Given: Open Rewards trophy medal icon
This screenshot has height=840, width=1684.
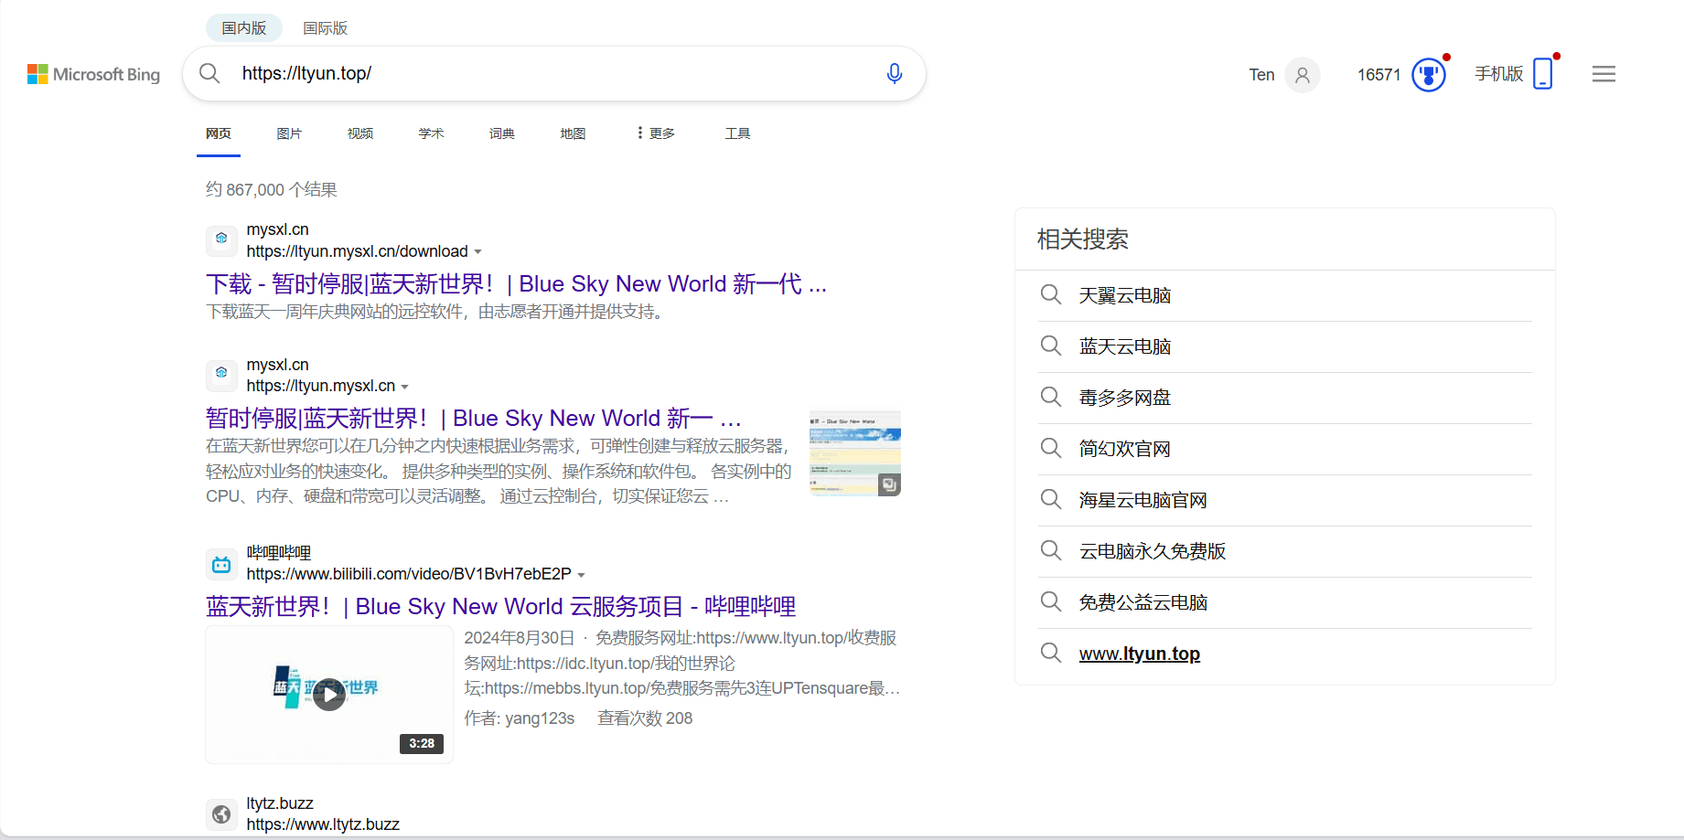Looking at the screenshot, I should point(1429,75).
